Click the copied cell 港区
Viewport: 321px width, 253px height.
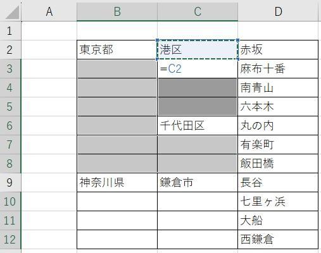pyautogui.click(x=198, y=50)
